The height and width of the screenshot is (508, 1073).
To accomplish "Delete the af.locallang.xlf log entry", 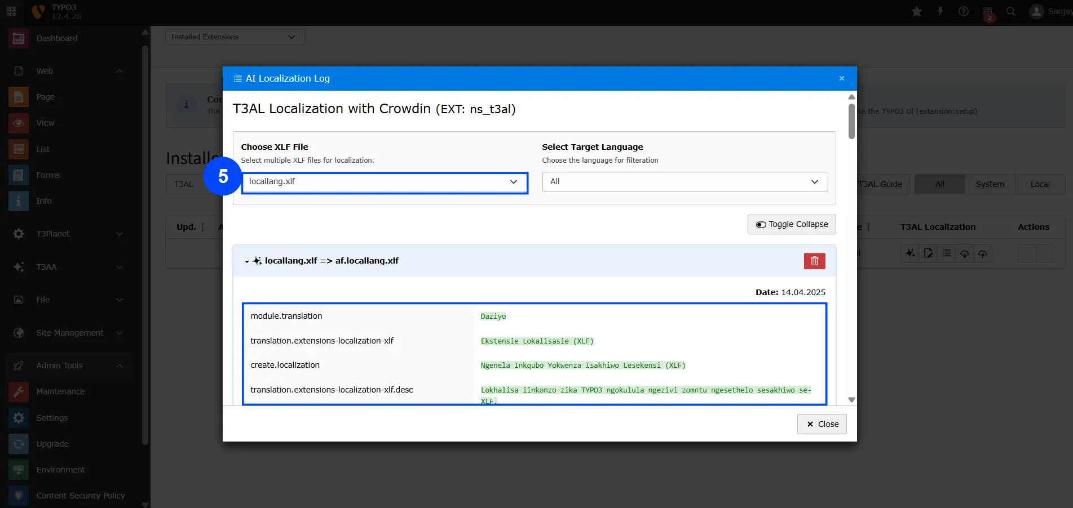I will (x=815, y=261).
